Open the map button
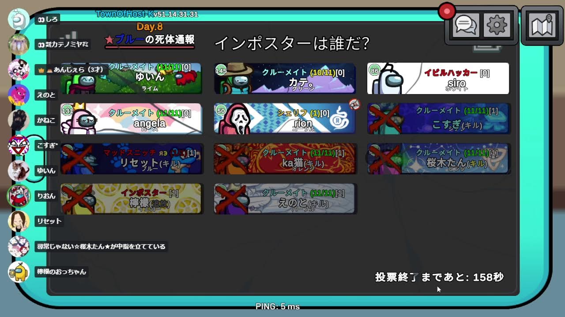The width and height of the screenshot is (565, 317). click(x=542, y=26)
